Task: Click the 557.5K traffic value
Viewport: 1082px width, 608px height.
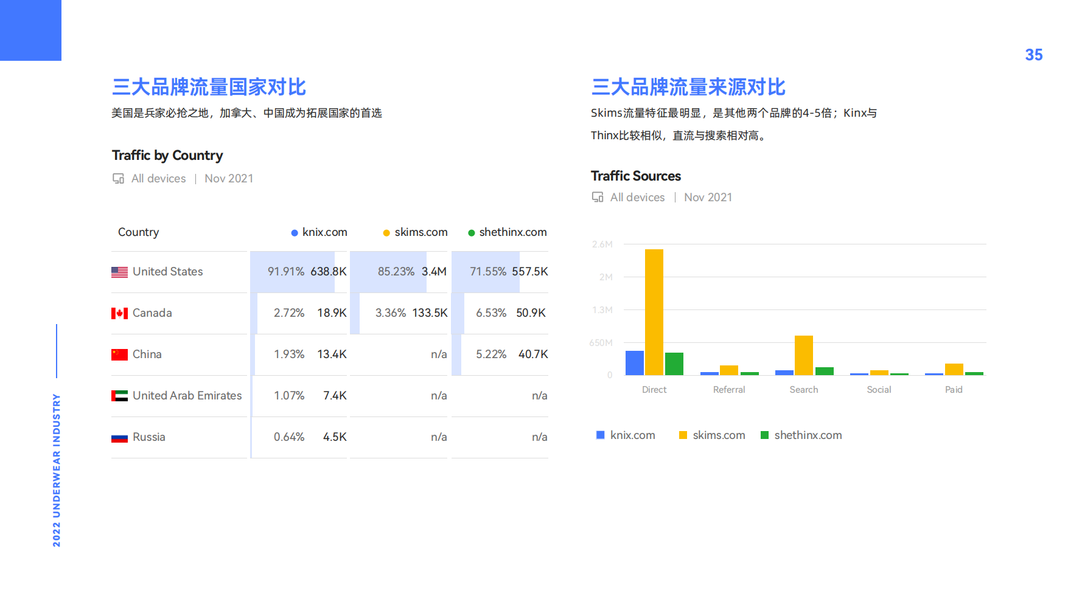Action: (x=530, y=272)
